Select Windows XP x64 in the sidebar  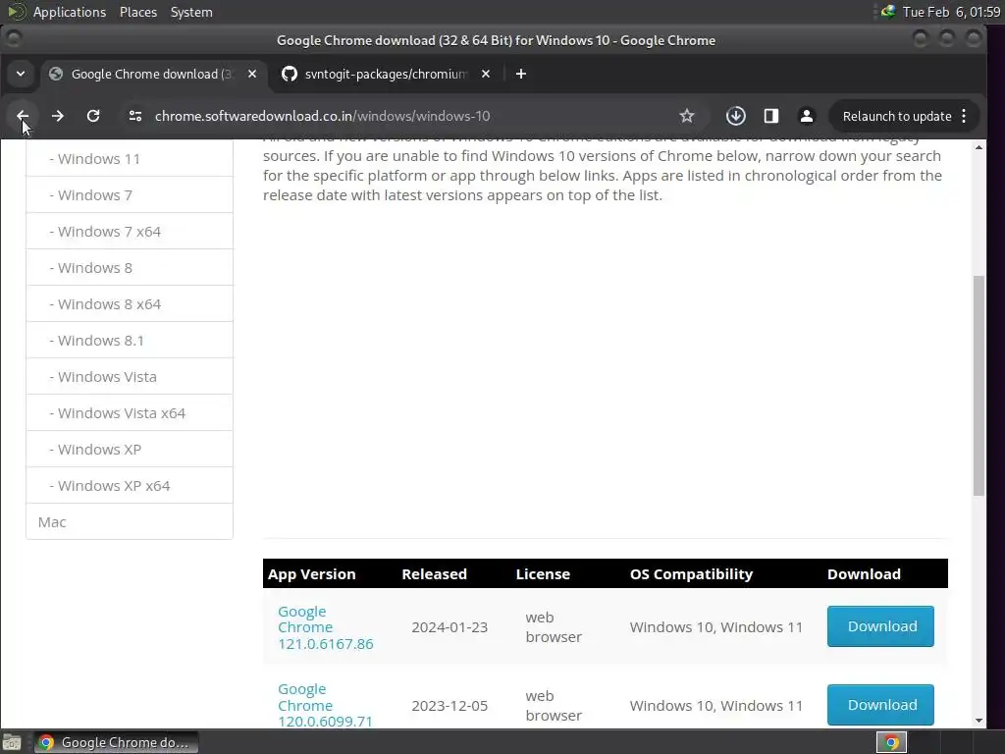[130, 485]
